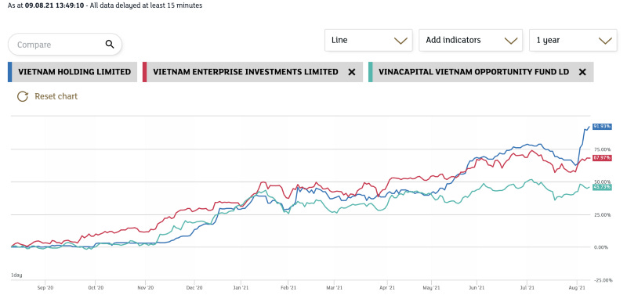Remove Vinacapital Vietnam Opportunity Fund with its X
The image size is (627, 295).
click(582, 72)
